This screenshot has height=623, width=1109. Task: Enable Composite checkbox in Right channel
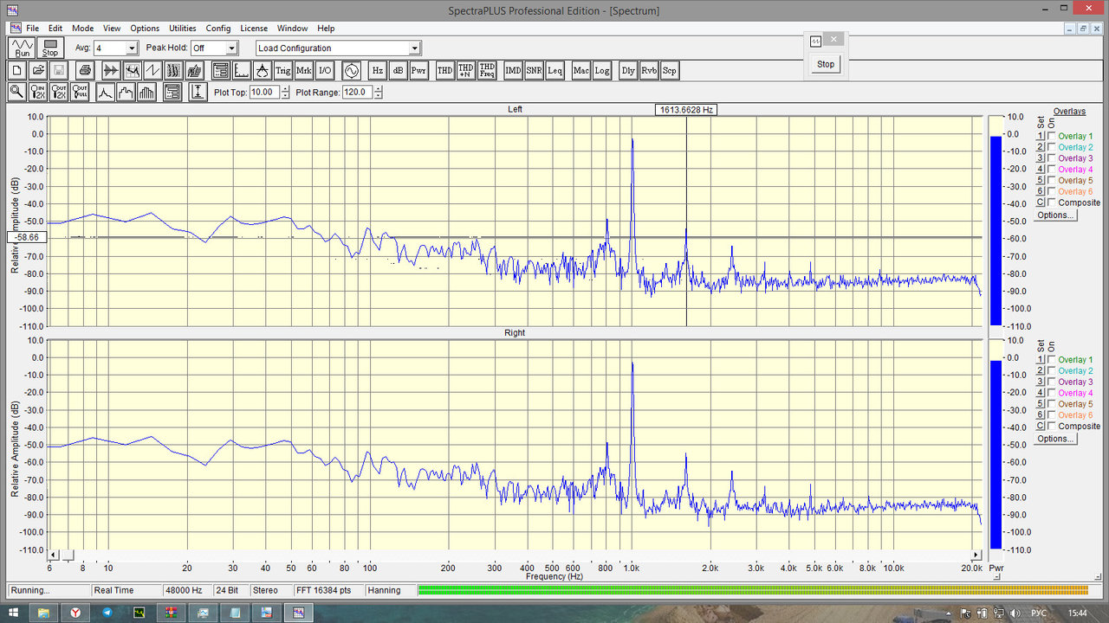[x=1052, y=426]
